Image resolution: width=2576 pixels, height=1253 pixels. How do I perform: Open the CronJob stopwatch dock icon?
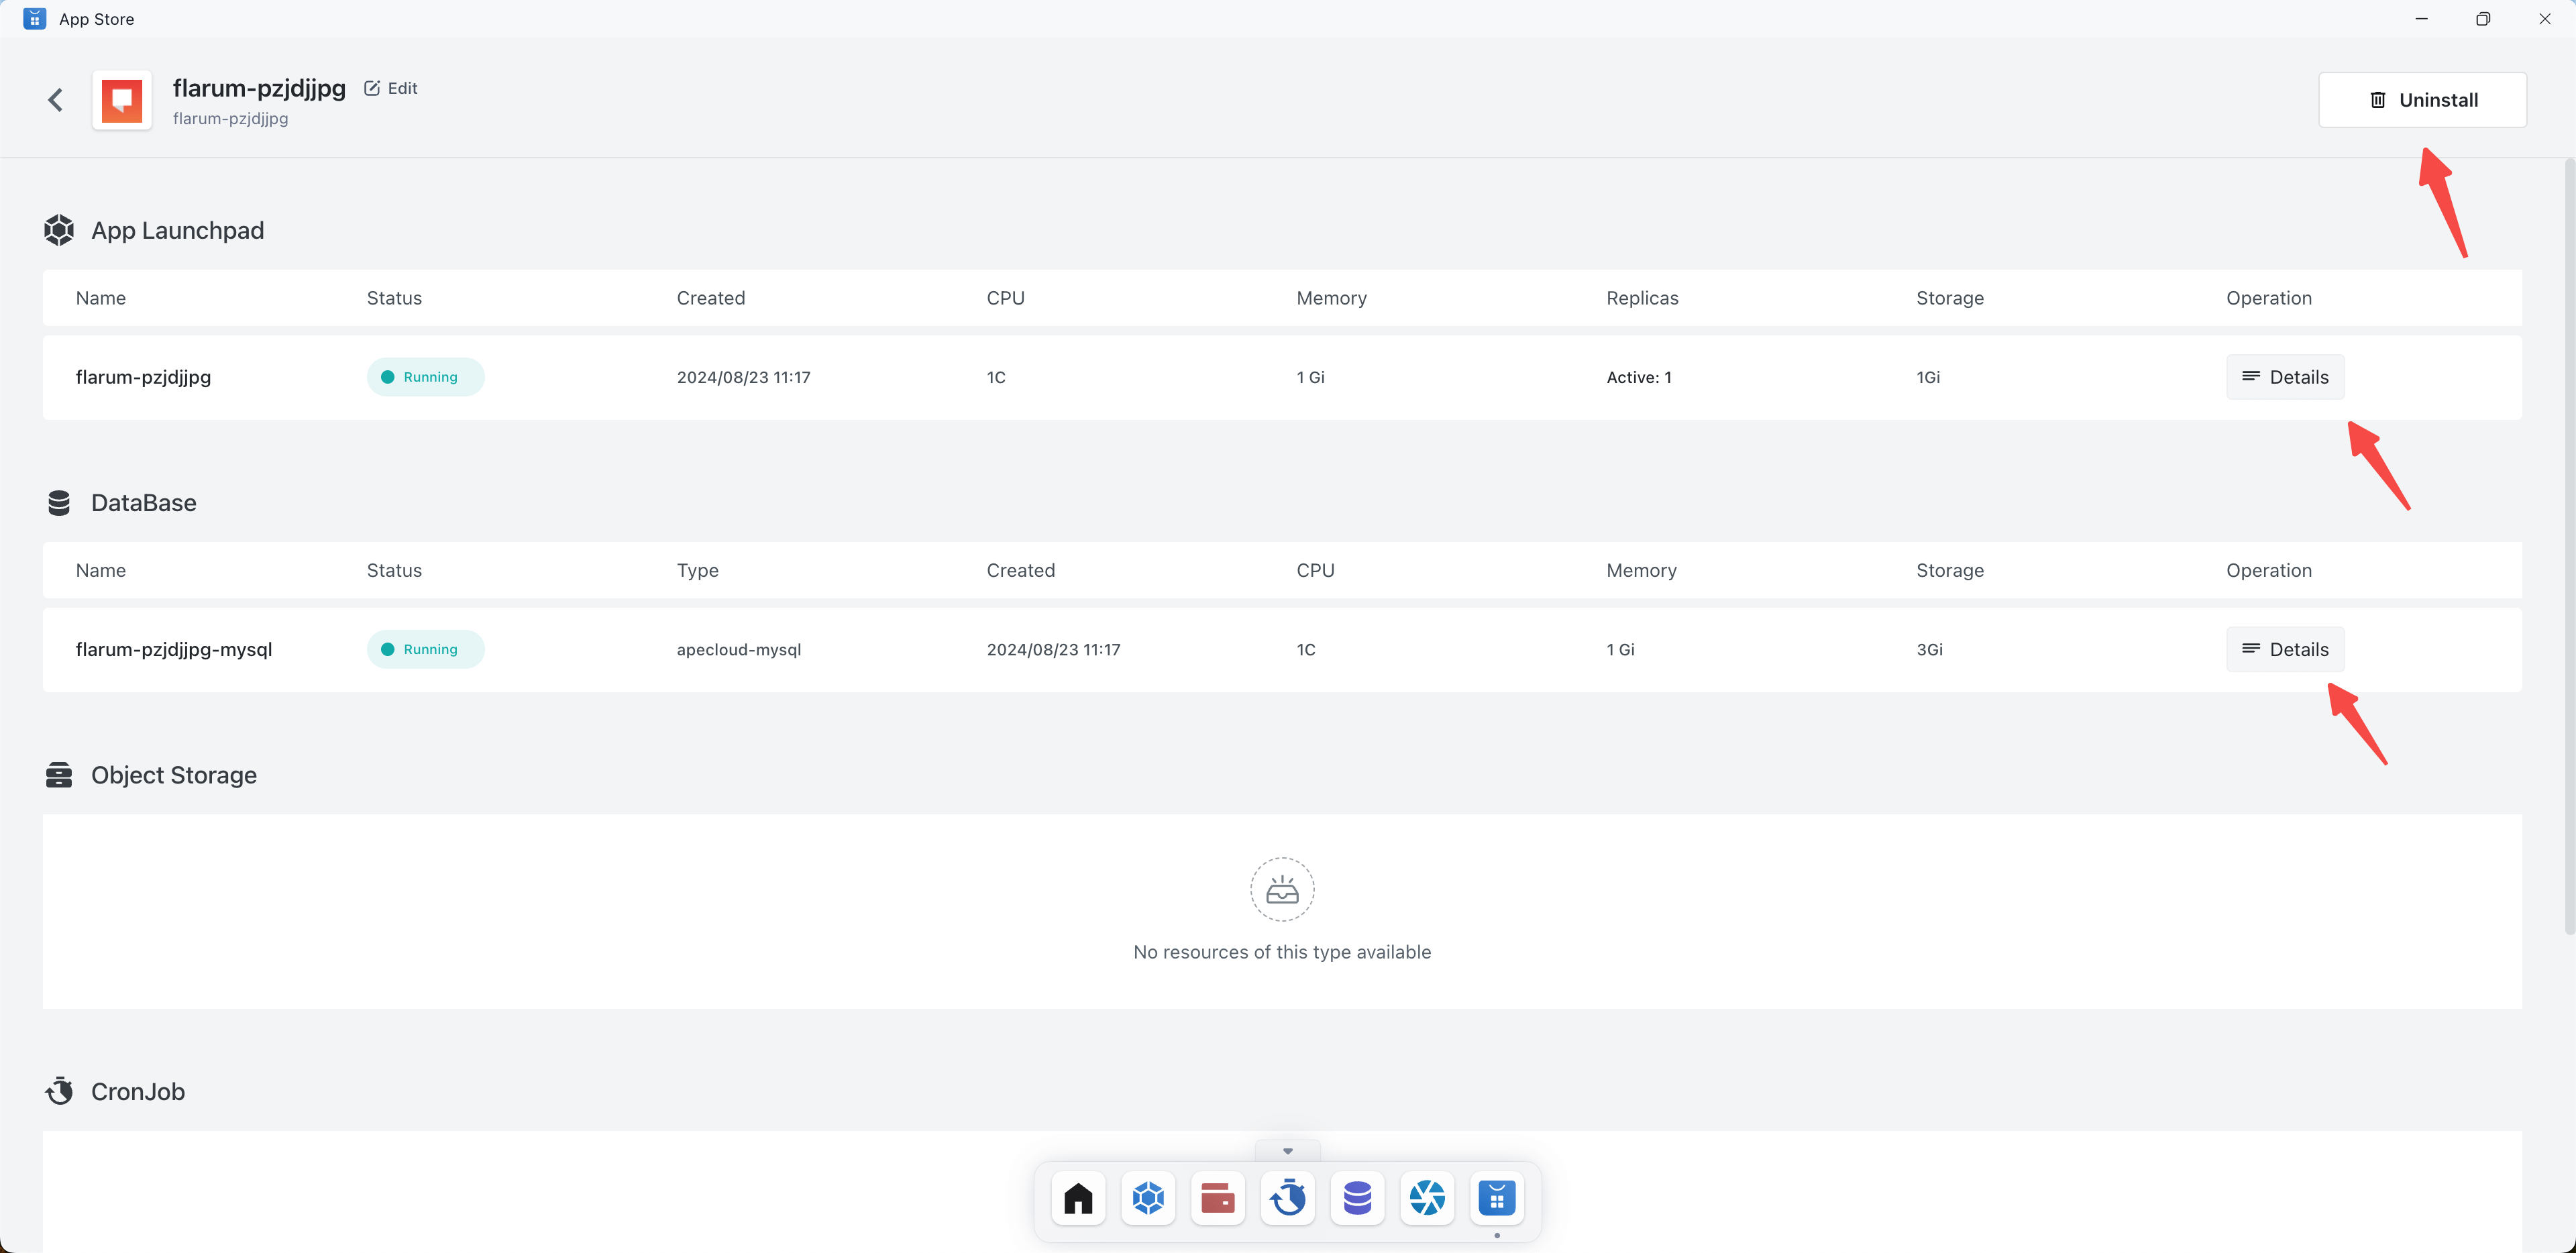[1288, 1197]
